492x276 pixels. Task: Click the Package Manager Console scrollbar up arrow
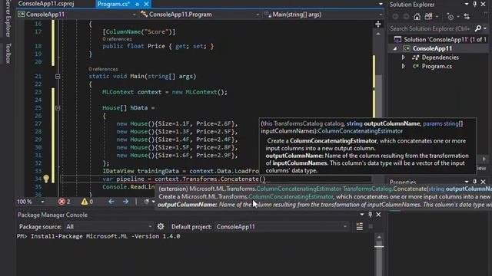click(379, 237)
